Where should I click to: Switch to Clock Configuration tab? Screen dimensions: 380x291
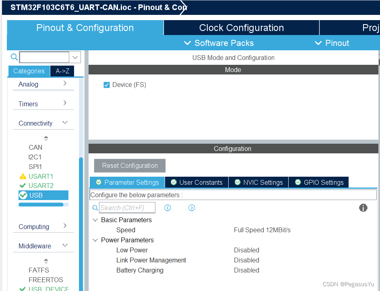point(242,28)
